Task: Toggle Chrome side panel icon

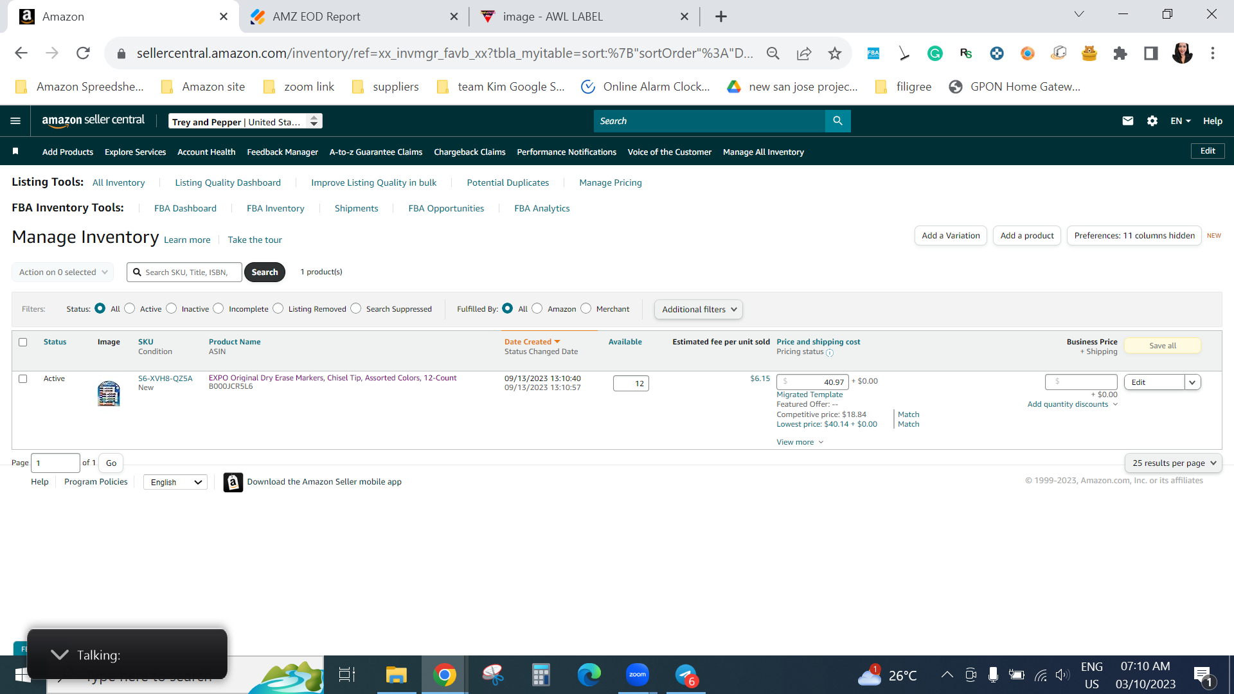Action: (x=1150, y=53)
